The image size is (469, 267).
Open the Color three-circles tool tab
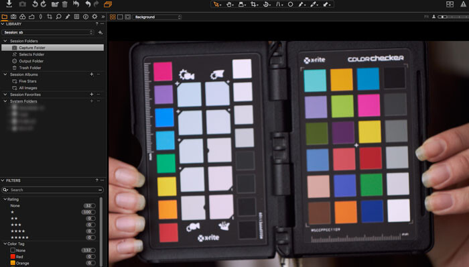[22, 17]
